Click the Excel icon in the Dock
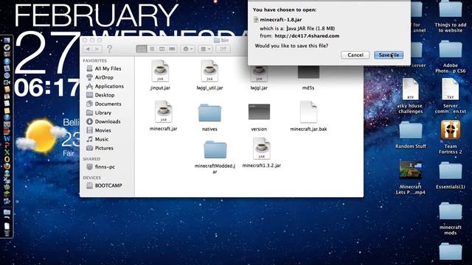Image resolution: width=472 pixels, height=265 pixels. tap(7, 152)
